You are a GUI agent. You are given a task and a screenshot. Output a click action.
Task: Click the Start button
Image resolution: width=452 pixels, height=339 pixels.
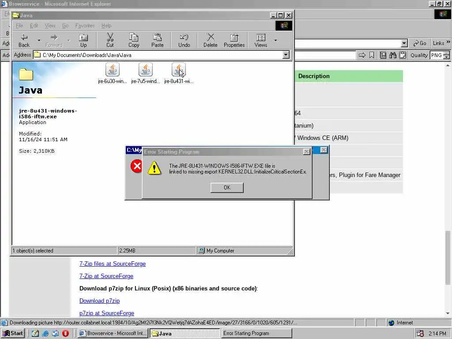[x=13, y=333]
